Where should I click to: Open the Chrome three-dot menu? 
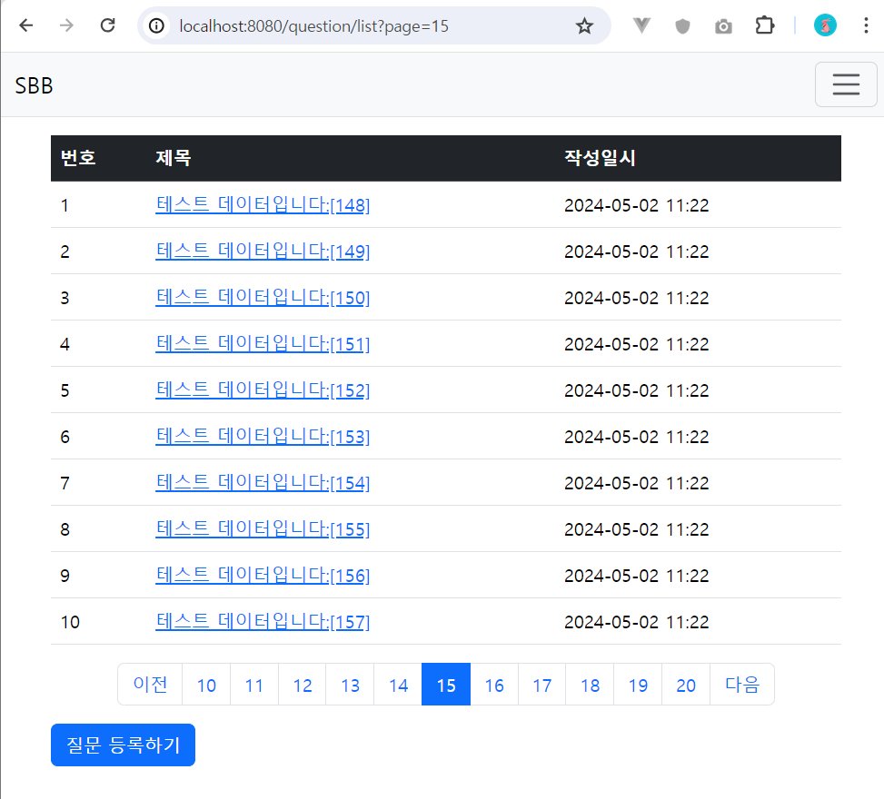pyautogui.click(x=866, y=25)
